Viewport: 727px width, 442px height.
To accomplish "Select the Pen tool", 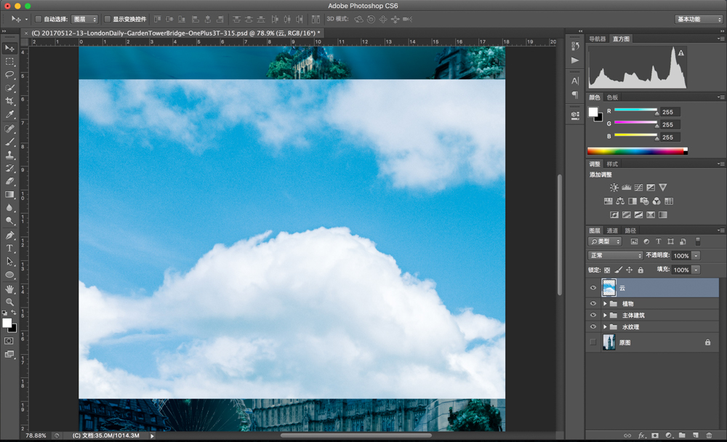I will pos(9,236).
